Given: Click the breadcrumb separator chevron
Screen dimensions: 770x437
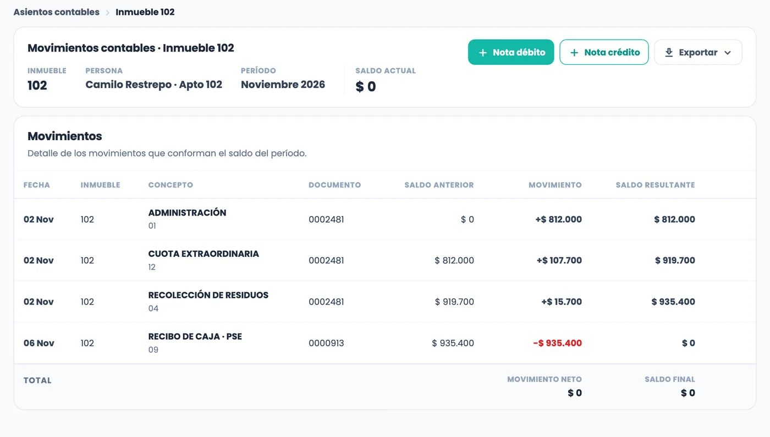Looking at the screenshot, I should pos(108,12).
